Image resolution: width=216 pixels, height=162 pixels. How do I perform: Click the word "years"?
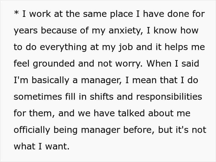(26, 31)
